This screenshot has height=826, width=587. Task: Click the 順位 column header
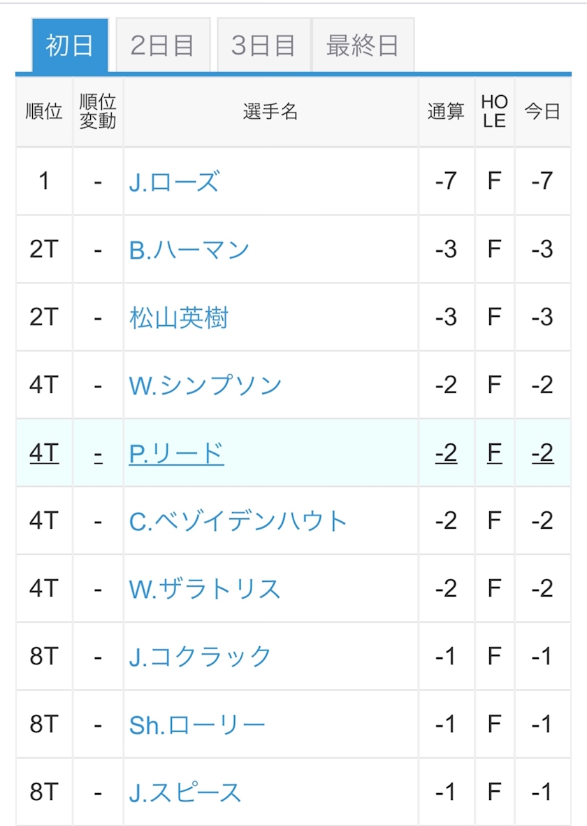[44, 112]
